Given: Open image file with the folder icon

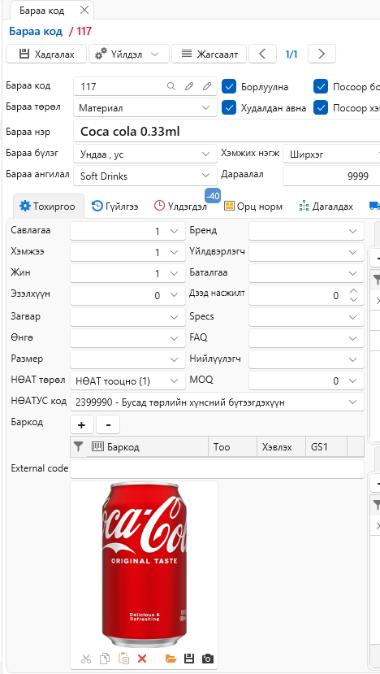Looking at the screenshot, I should (171, 658).
